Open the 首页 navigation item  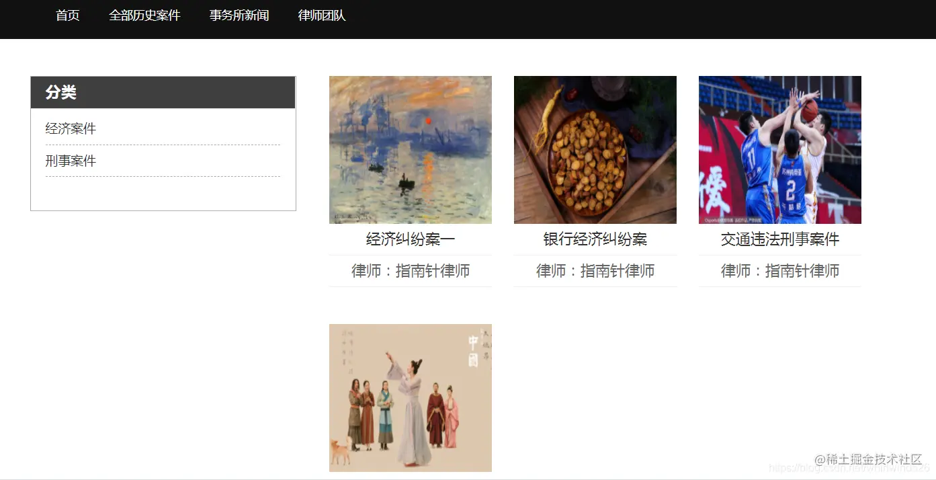[68, 15]
